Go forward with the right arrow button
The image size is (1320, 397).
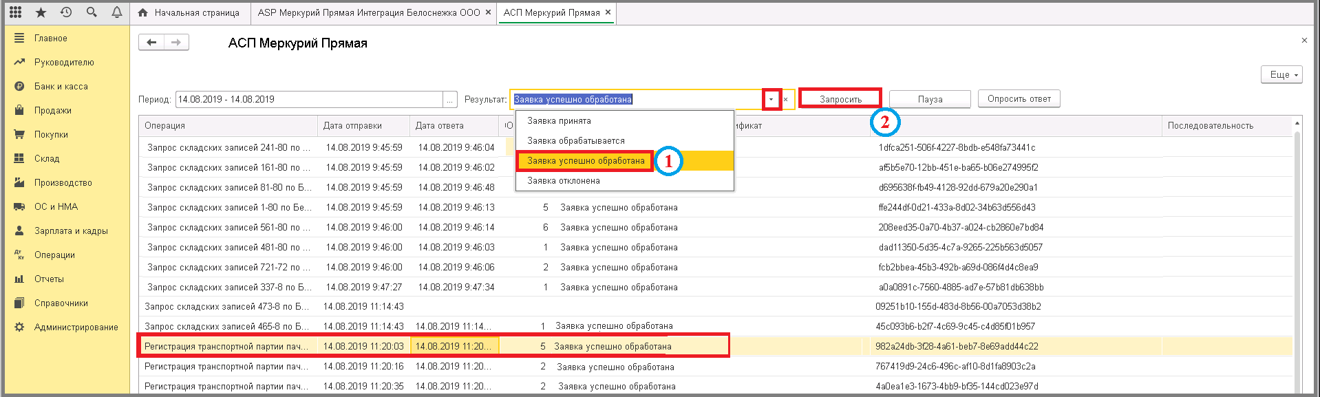click(x=176, y=43)
